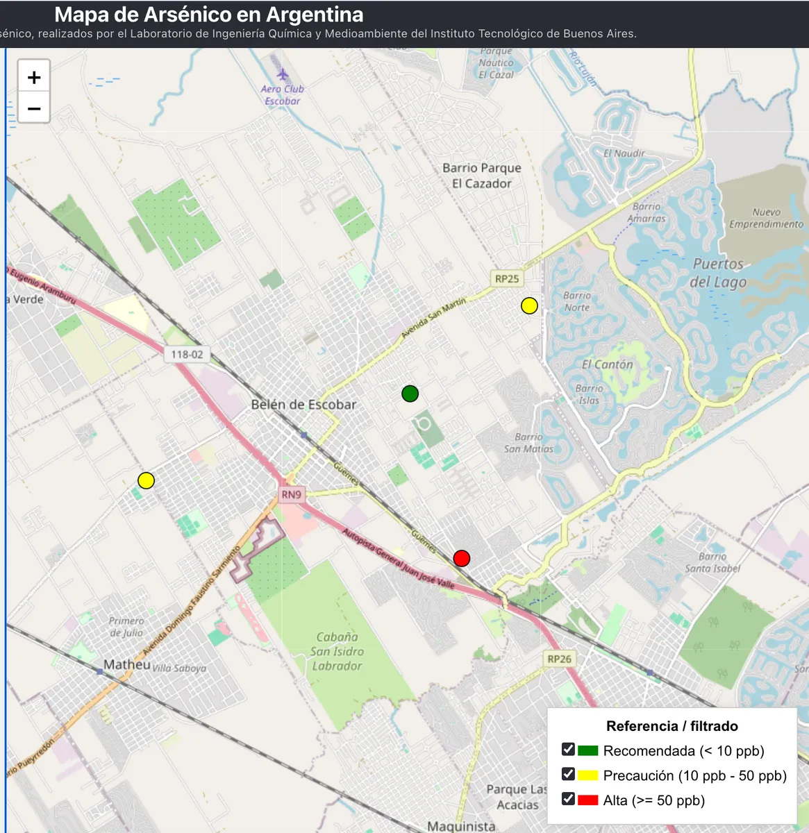The height and width of the screenshot is (833, 809).
Task: Click the 118-02 road label
Action: [x=187, y=354]
